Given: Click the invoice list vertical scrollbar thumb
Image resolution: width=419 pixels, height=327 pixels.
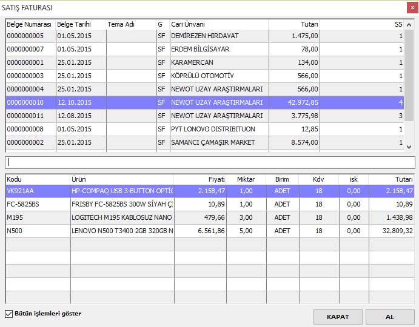Looking at the screenshot, I should click(x=409, y=75).
